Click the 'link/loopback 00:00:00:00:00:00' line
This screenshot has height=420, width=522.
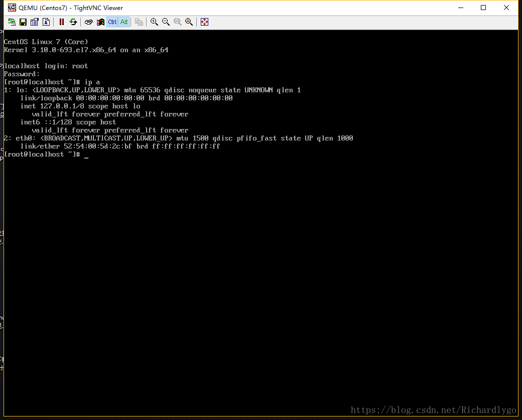coord(126,98)
